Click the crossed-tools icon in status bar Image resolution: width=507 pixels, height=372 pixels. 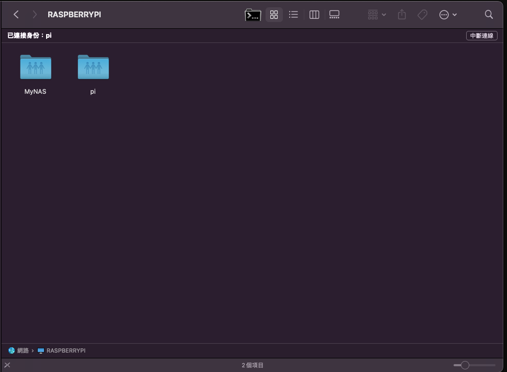(7, 365)
